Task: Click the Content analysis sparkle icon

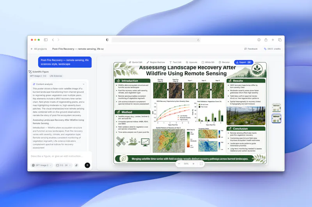Action: click(34, 84)
